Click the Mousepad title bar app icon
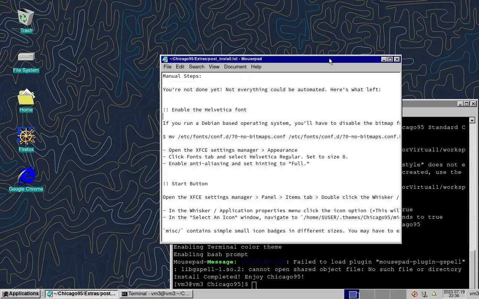This screenshot has height=299, width=479. (x=165, y=59)
